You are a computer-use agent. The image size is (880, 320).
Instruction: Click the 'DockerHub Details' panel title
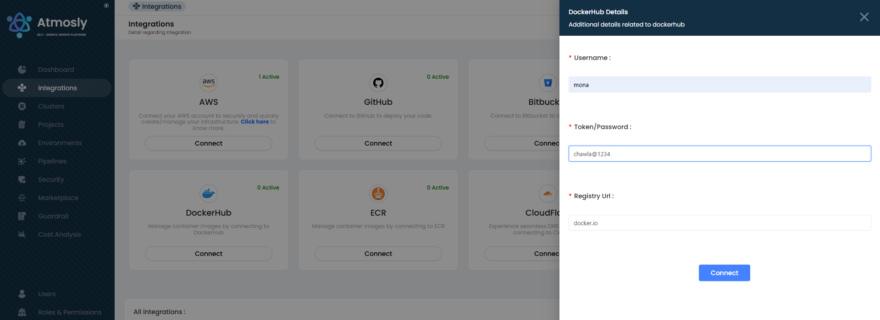tap(598, 12)
